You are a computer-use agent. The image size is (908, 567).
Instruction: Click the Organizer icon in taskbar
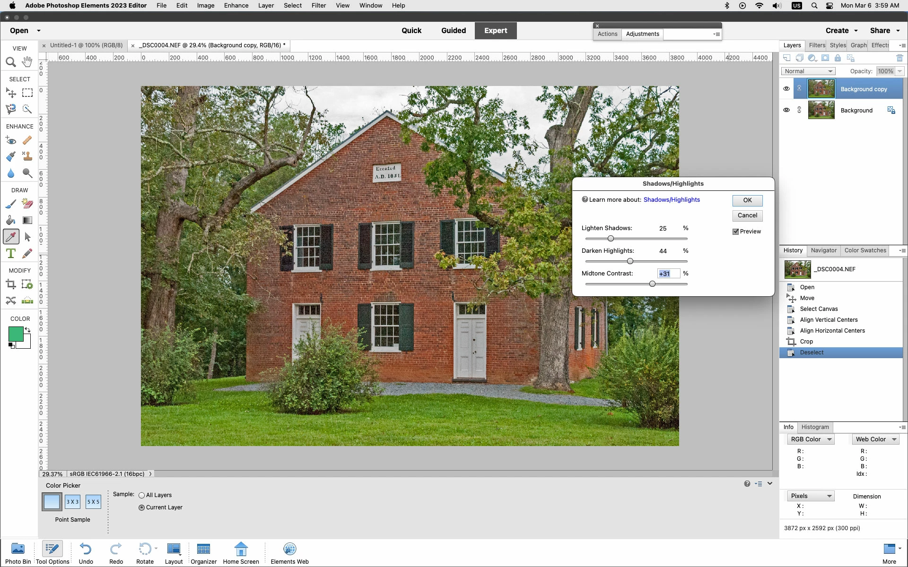coord(203,553)
